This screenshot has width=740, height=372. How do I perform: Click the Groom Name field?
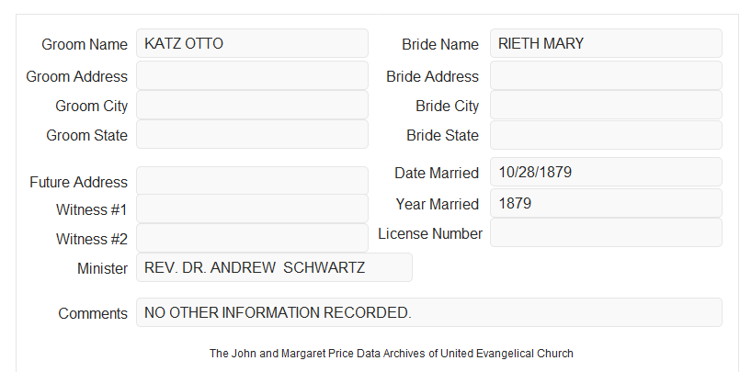tap(252, 43)
